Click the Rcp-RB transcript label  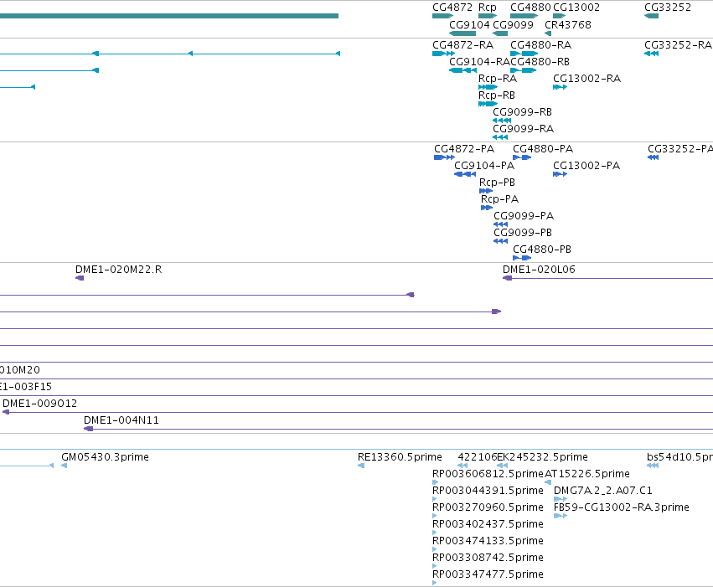497,95
